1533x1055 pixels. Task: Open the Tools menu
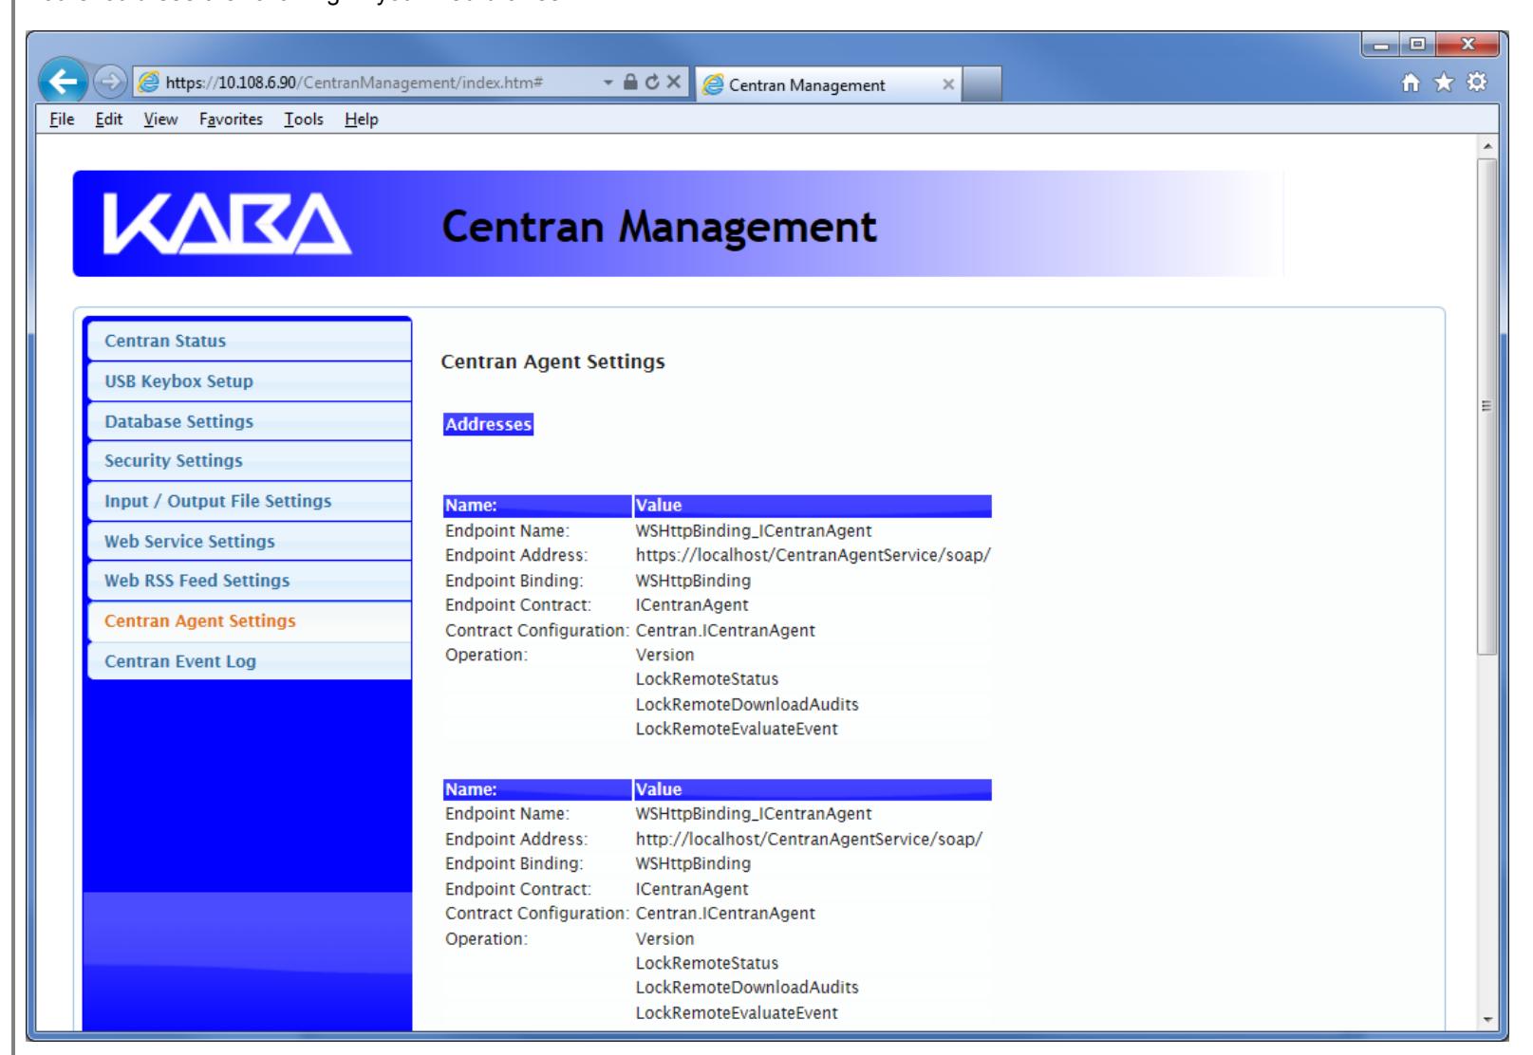[x=303, y=120]
